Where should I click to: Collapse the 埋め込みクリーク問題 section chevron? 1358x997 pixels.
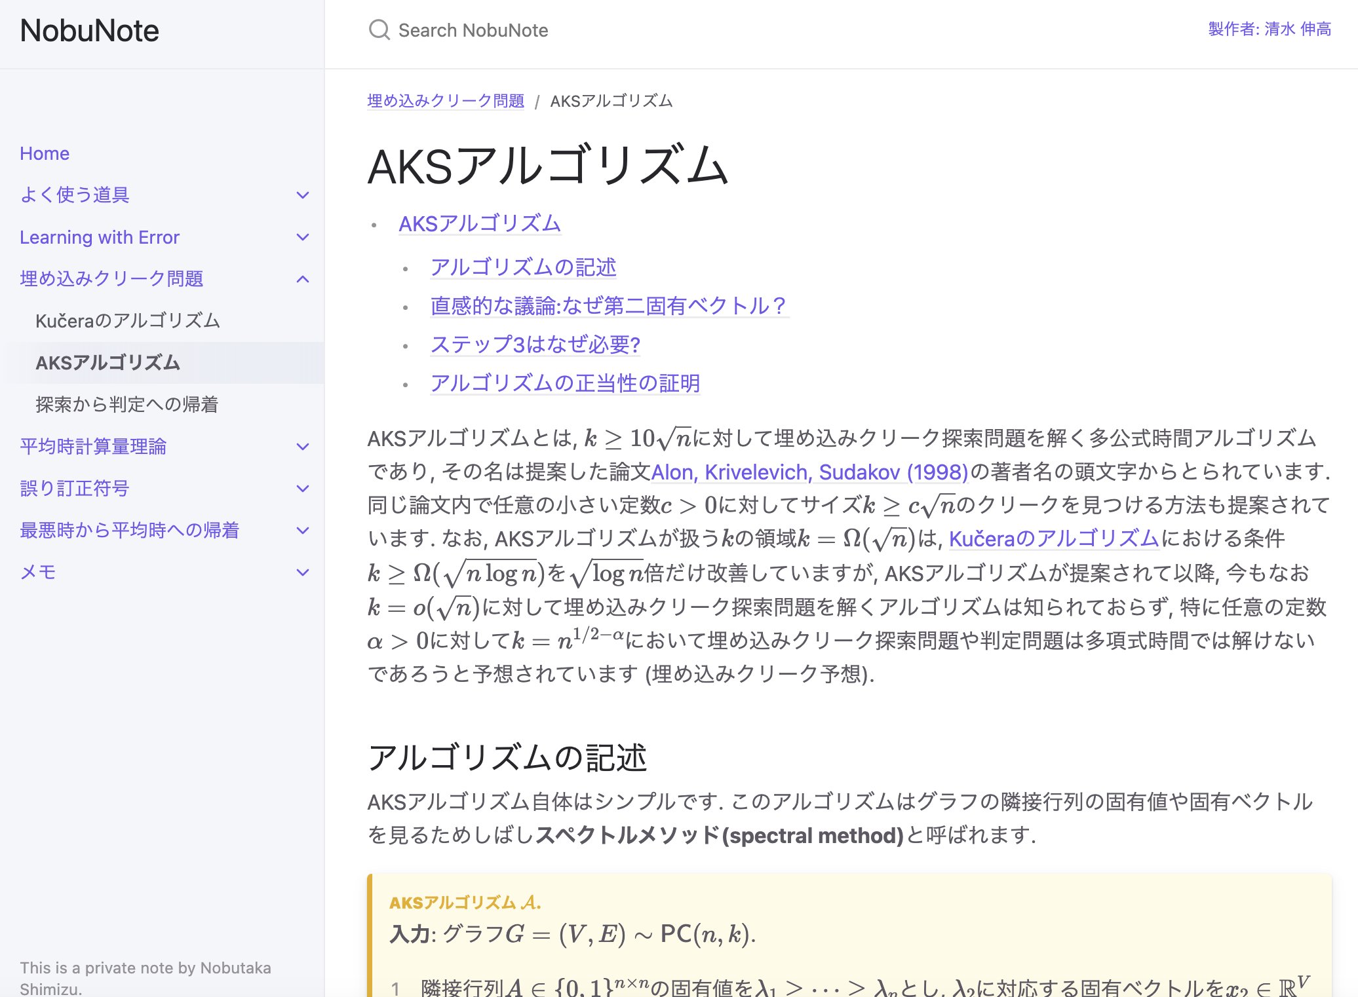coord(303,279)
